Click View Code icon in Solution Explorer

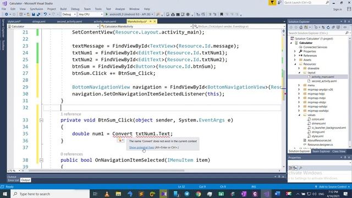click(x=345, y=28)
